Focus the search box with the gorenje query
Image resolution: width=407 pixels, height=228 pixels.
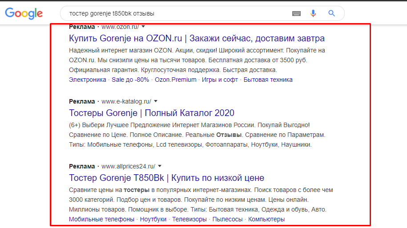point(177,13)
